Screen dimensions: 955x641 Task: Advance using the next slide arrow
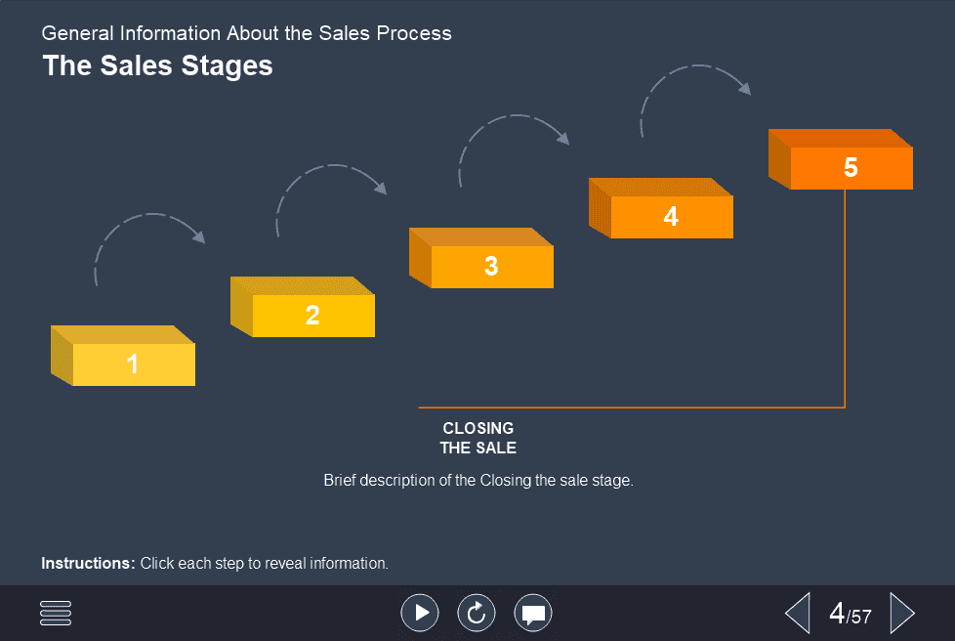click(x=902, y=613)
